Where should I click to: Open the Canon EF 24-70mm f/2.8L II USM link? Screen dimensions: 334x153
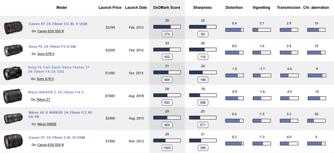58,24
